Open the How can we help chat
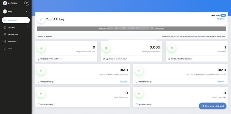 click(x=212, y=106)
